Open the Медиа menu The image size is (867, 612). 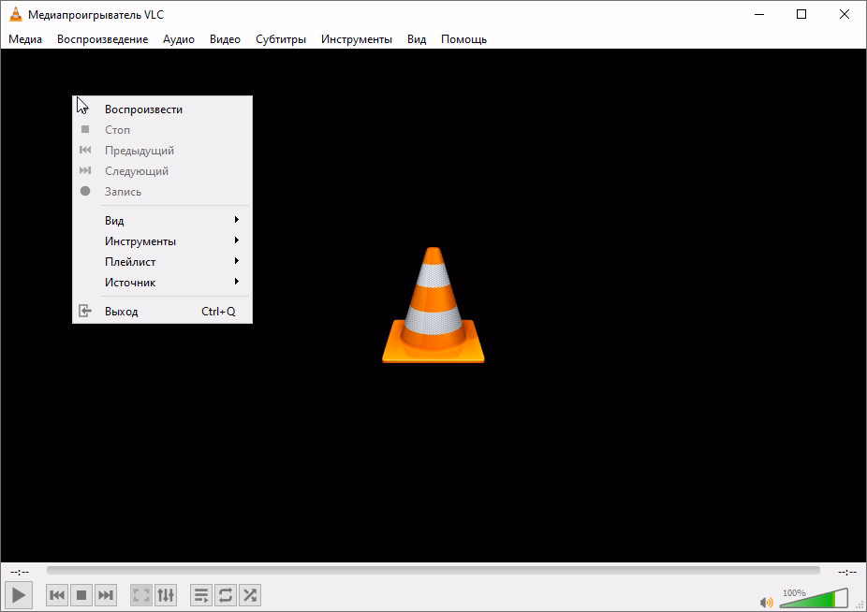[x=25, y=39]
